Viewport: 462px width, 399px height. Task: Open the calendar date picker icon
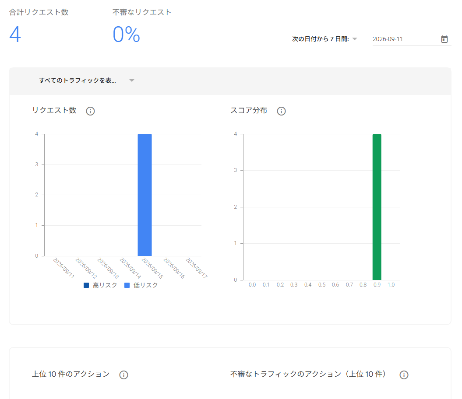point(444,39)
